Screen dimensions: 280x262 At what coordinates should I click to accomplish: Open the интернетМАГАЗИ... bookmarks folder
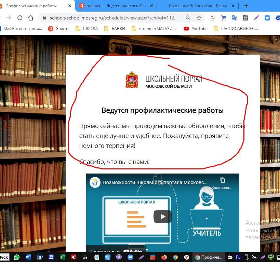[x=154, y=29]
